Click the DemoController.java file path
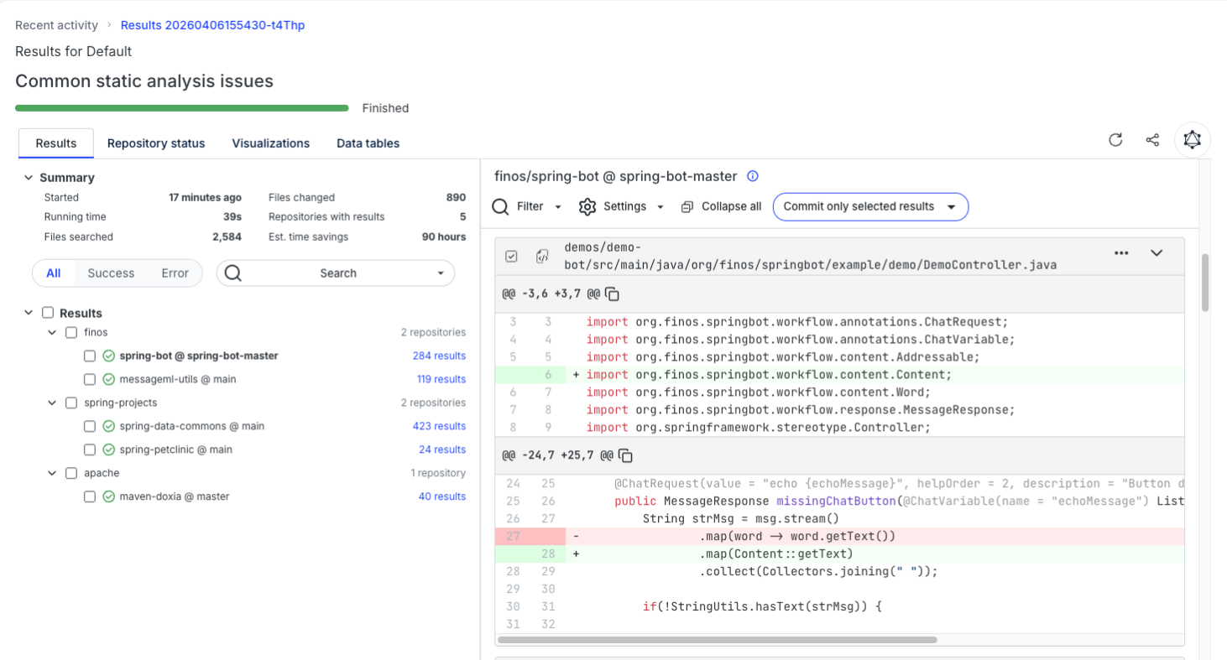1227x660 pixels. point(810,256)
